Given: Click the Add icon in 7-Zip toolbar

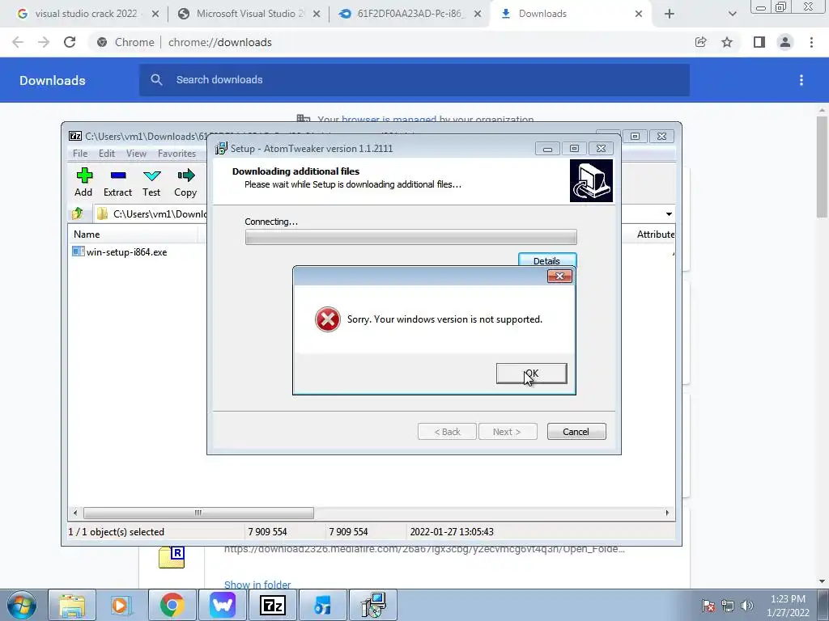Looking at the screenshot, I should click(x=83, y=182).
